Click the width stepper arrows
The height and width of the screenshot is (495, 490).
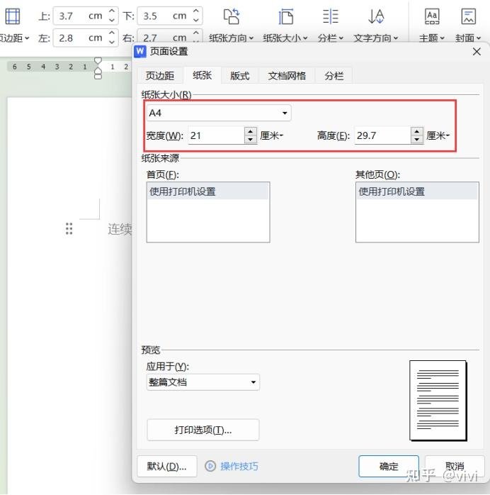[251, 135]
